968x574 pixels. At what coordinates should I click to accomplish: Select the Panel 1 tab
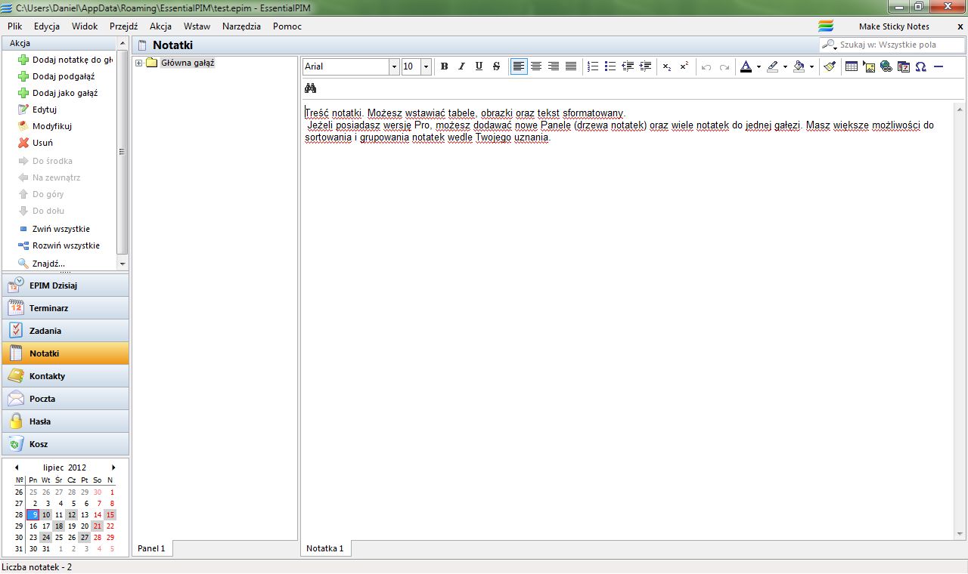(151, 548)
